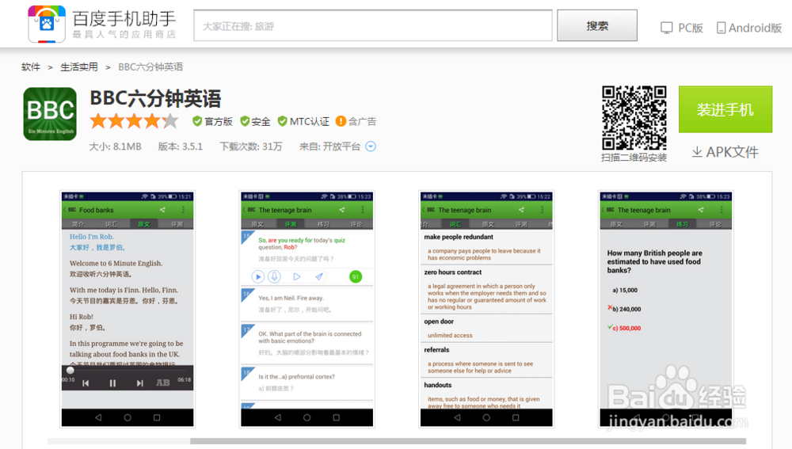Click 'Hello I'm Rob.' text line
The width and height of the screenshot is (792, 449).
(x=91, y=236)
